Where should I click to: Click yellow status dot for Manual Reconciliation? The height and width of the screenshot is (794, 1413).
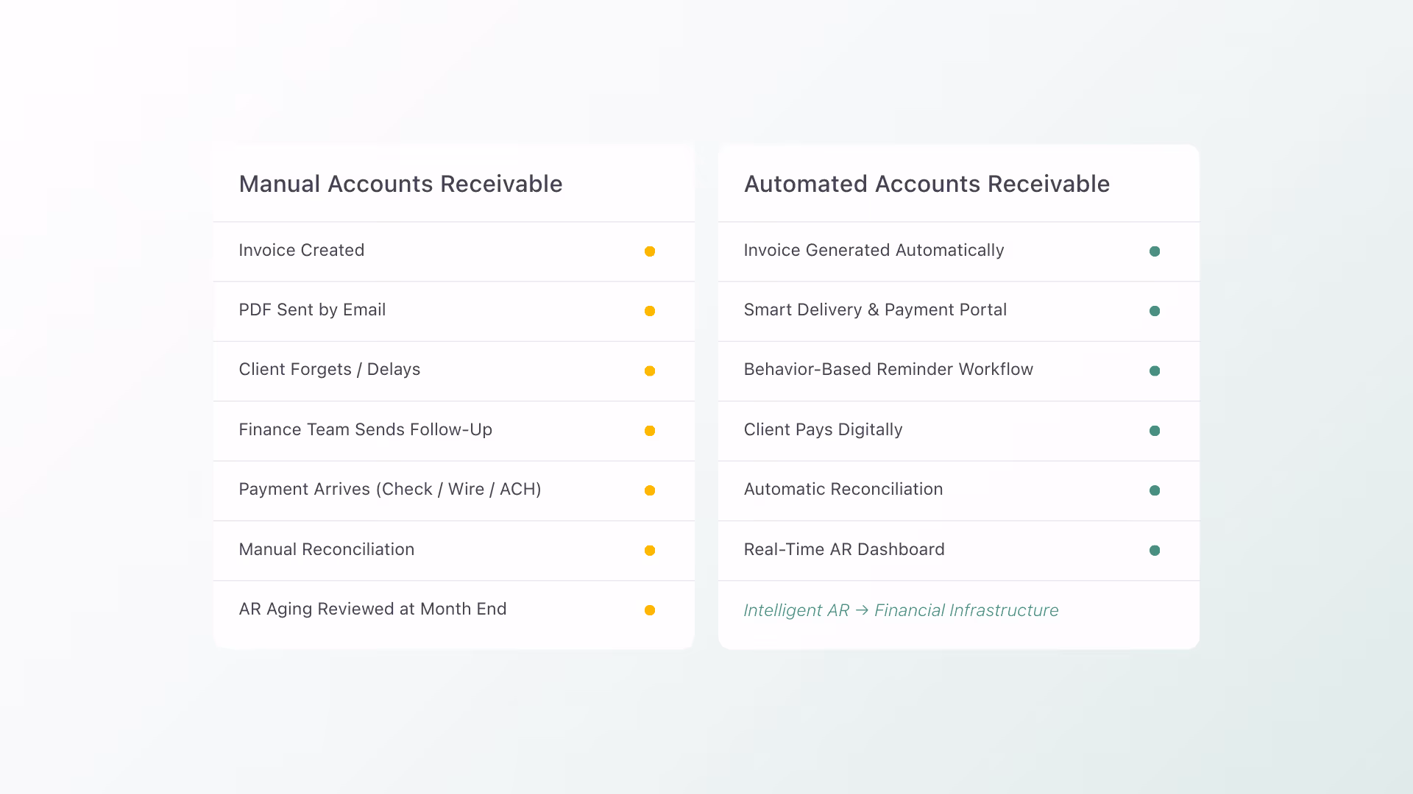(x=650, y=551)
